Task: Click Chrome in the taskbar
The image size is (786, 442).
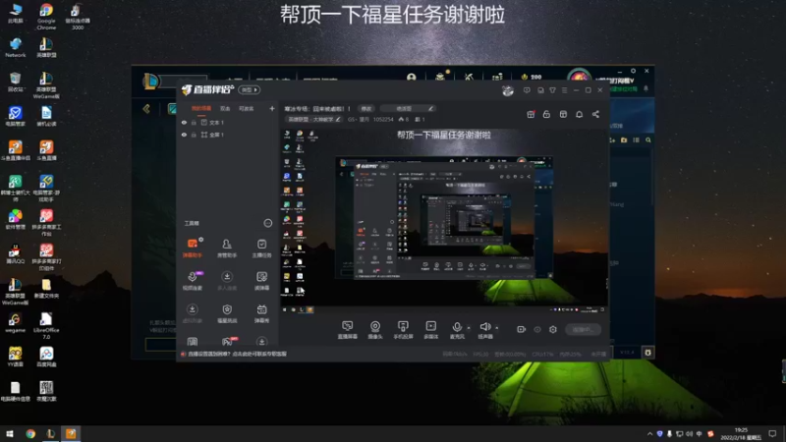Action: click(x=30, y=433)
